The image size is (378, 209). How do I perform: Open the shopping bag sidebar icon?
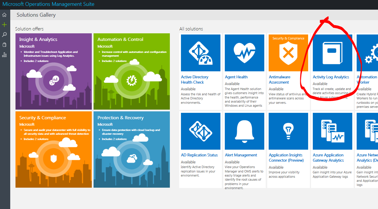coord(4,45)
